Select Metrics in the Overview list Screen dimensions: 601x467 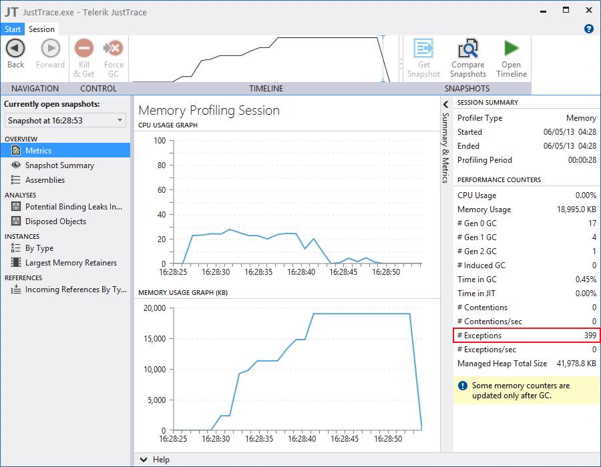pos(65,150)
